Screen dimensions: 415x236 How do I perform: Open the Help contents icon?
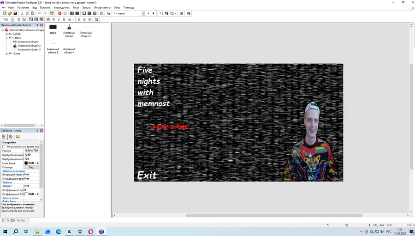click(x=52, y=13)
